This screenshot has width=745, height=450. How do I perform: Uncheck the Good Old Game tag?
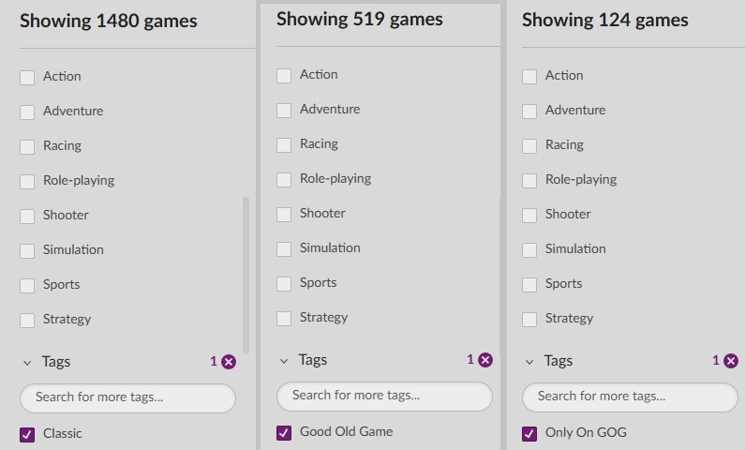coord(284,432)
